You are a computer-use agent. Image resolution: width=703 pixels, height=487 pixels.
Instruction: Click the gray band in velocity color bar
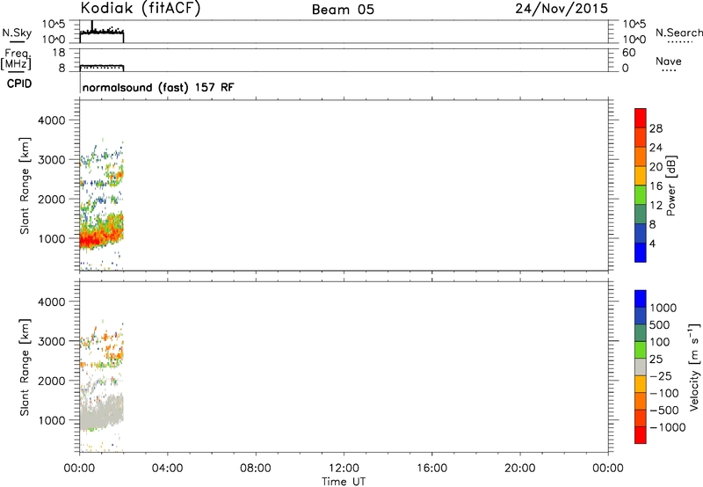click(x=641, y=367)
